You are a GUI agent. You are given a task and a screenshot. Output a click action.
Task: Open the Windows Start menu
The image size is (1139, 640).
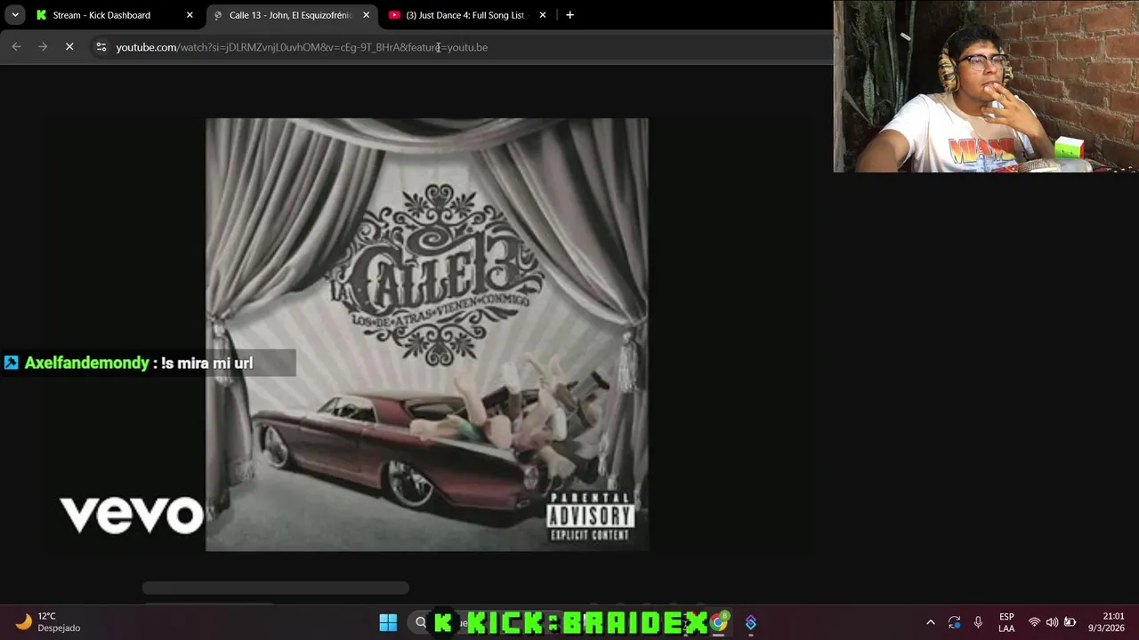(388, 622)
